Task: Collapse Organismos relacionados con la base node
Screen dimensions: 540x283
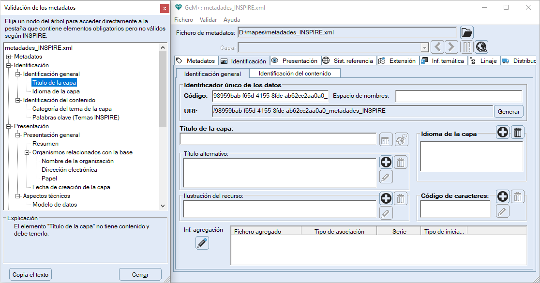Action: pos(27,152)
